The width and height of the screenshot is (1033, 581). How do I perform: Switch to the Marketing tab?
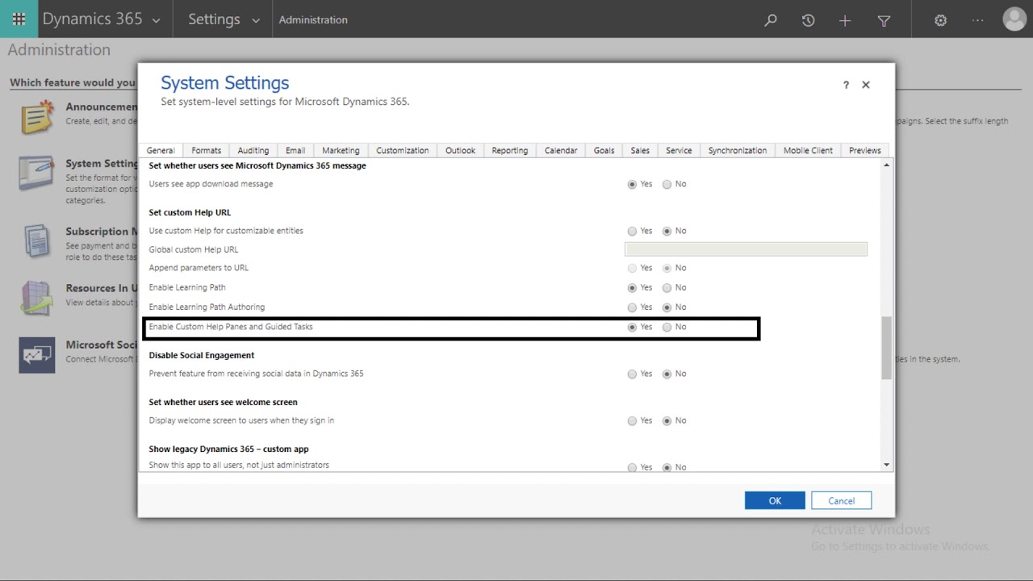(x=341, y=150)
